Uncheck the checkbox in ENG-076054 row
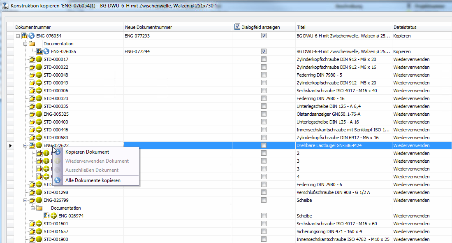 pyautogui.click(x=264, y=36)
